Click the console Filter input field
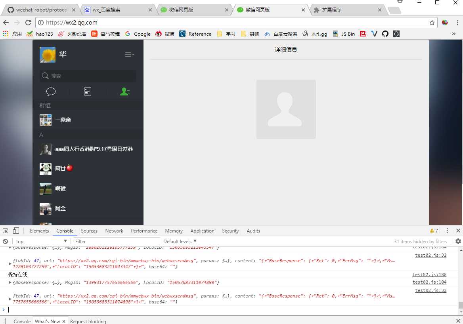Image resolution: width=463 pixels, height=324 pixels. tap(116, 241)
